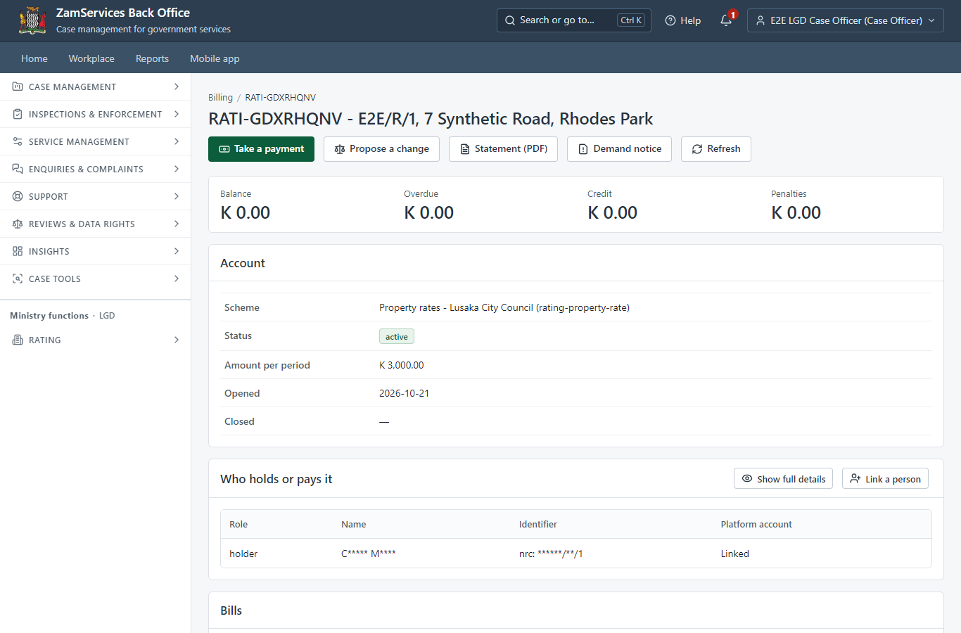The height and width of the screenshot is (633, 961).
Task: Click the Case Tools scan icon
Action: point(18,279)
